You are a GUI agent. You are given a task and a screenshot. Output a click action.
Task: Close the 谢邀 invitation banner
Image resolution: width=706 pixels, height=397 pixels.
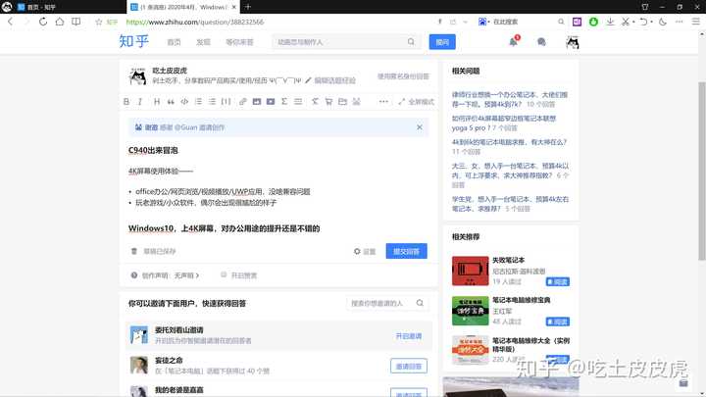tap(420, 127)
